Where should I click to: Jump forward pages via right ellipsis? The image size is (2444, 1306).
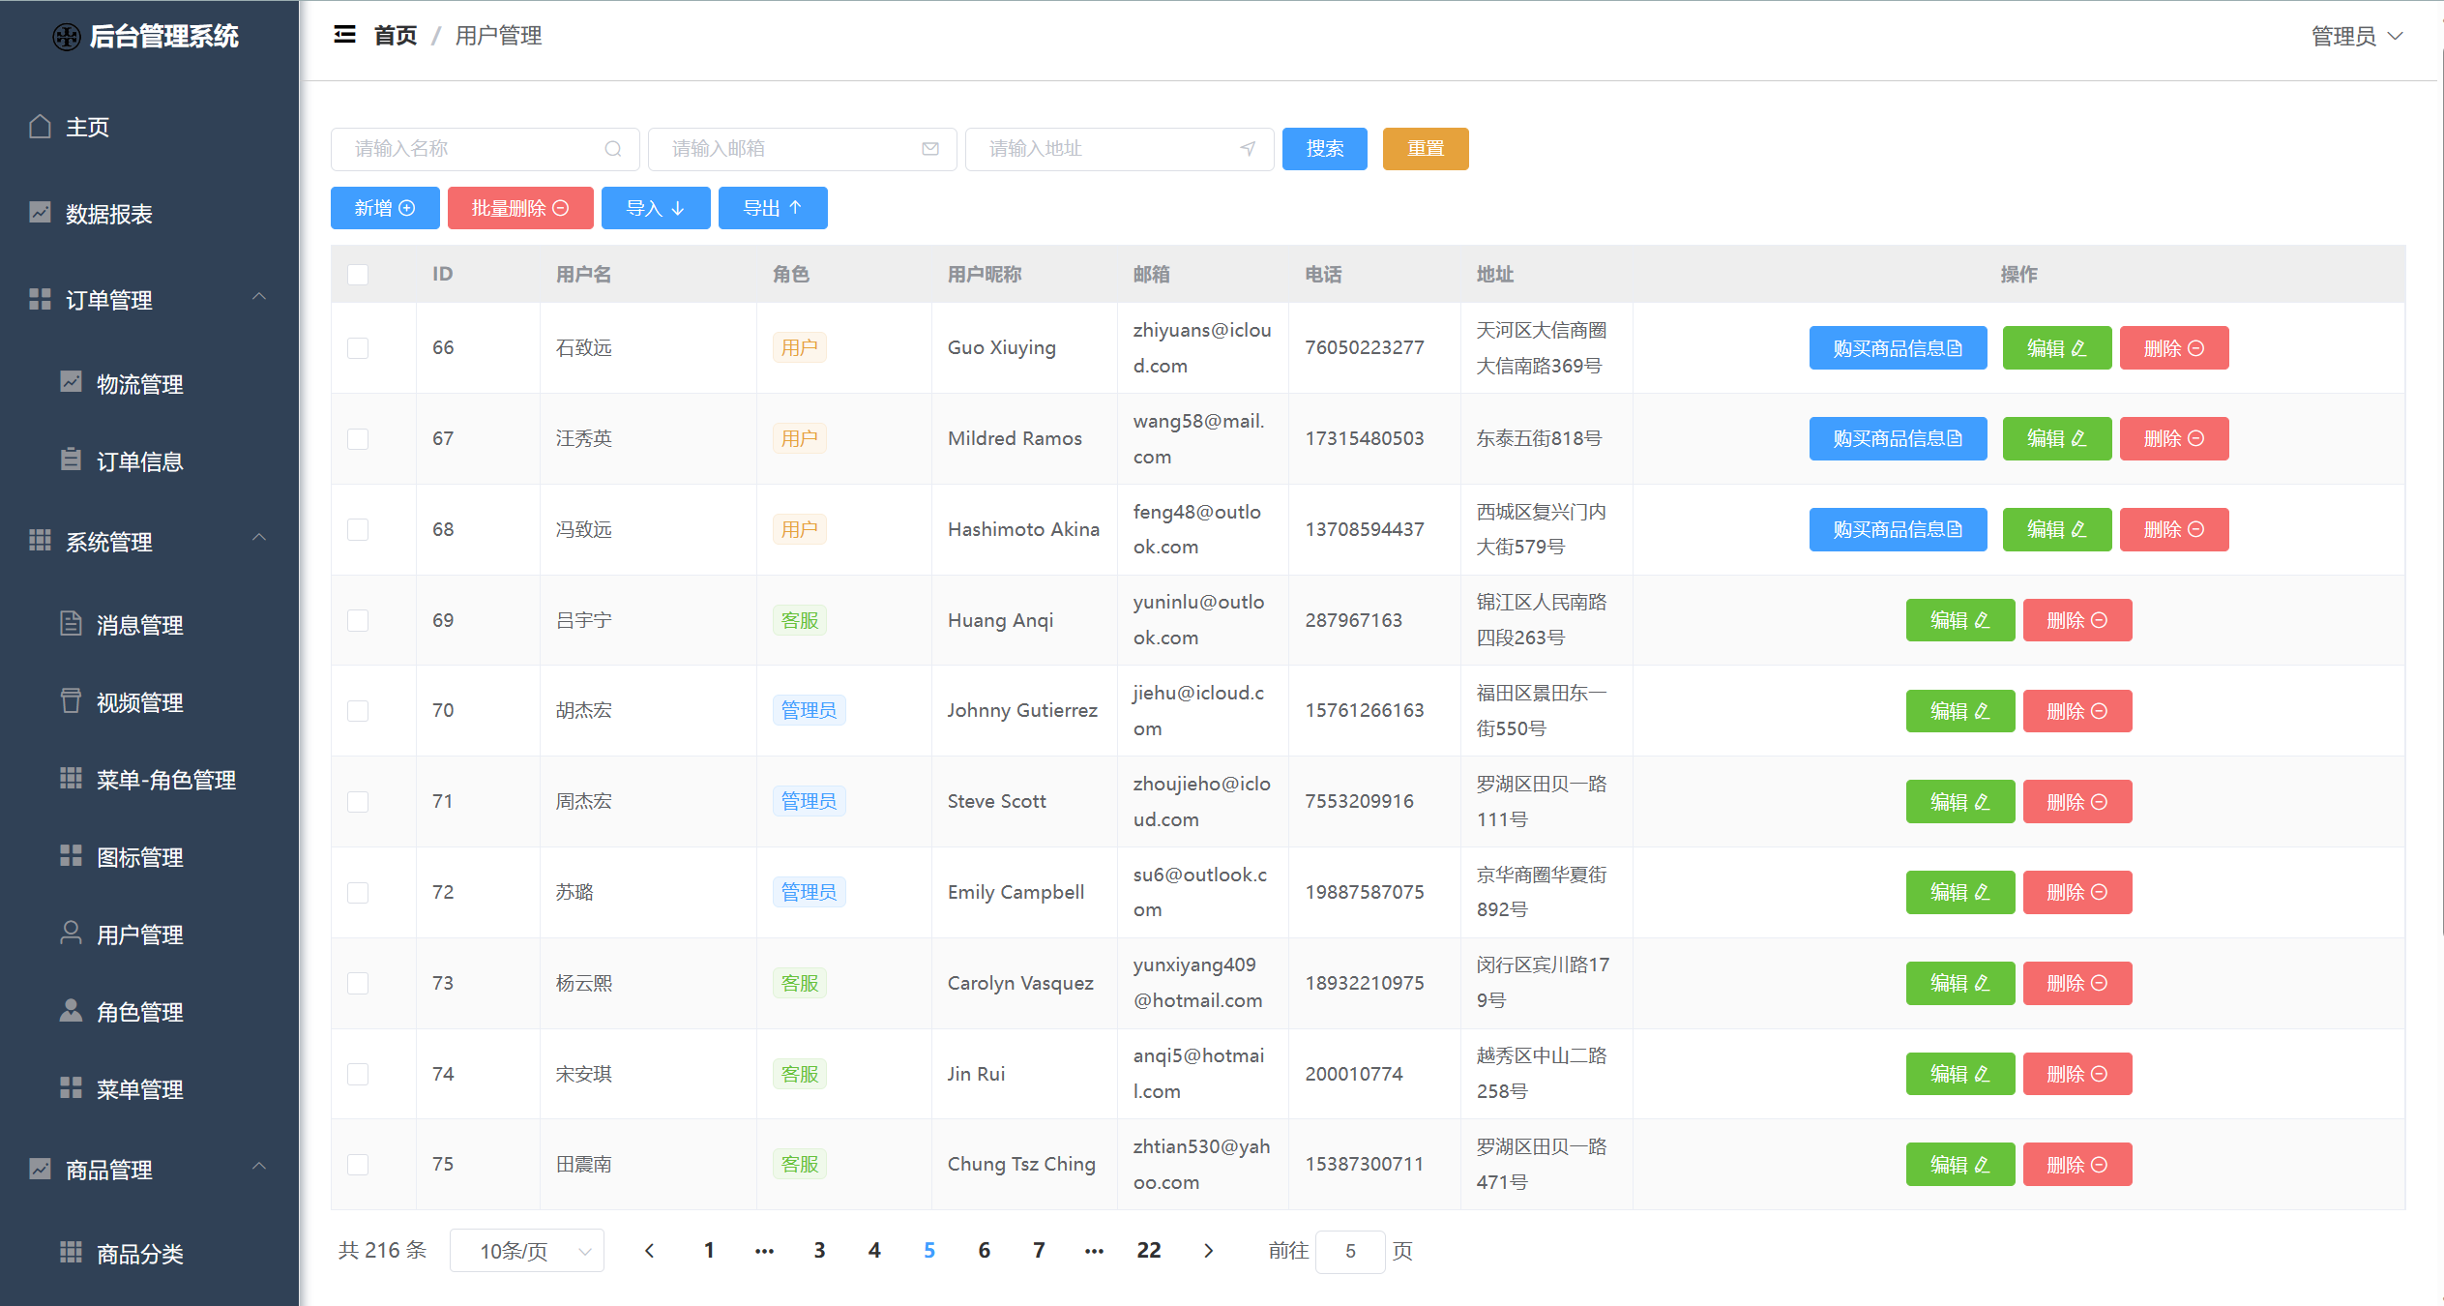click(1094, 1251)
